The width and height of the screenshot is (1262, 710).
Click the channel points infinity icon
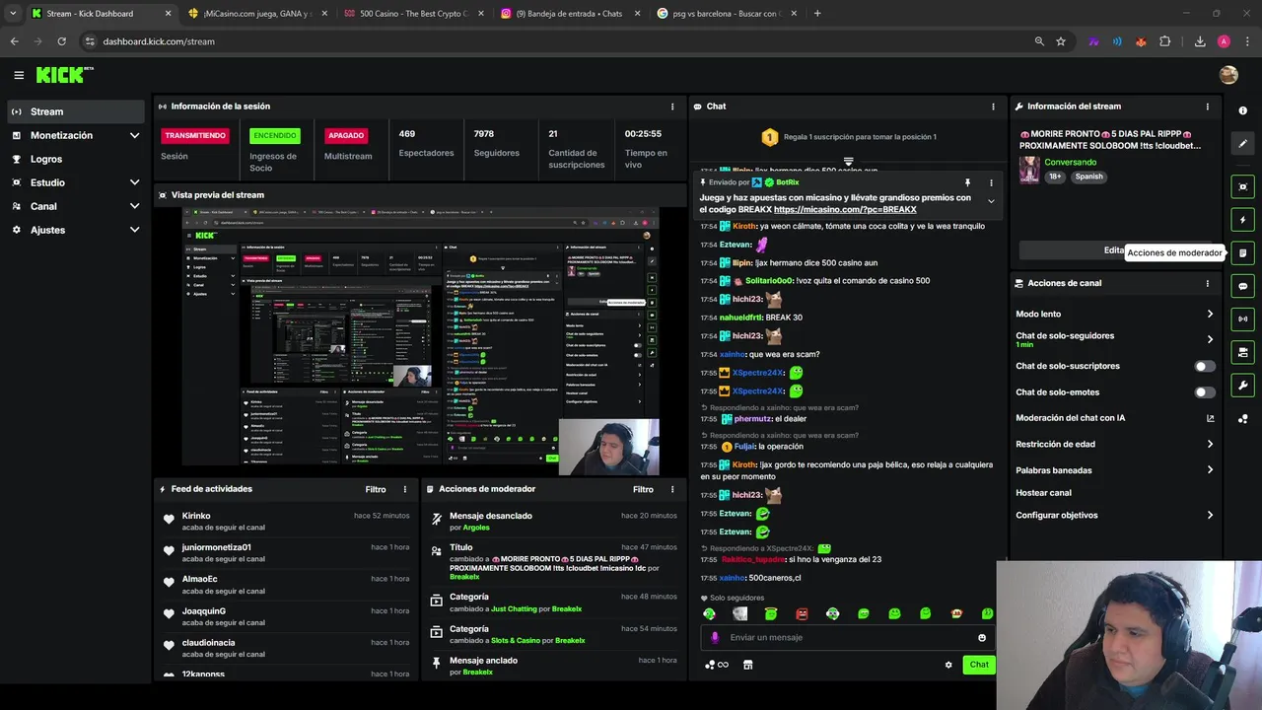point(717,665)
